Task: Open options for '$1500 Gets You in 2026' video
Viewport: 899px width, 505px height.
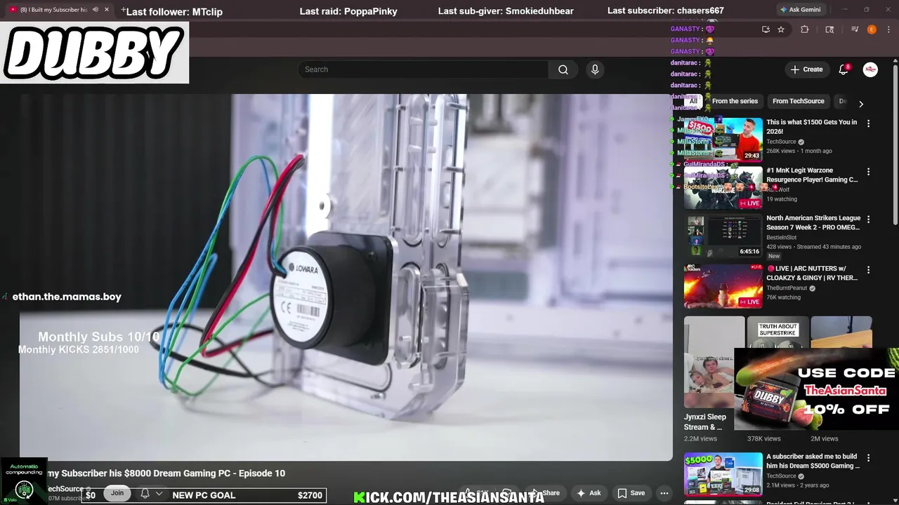Action: coord(868,123)
